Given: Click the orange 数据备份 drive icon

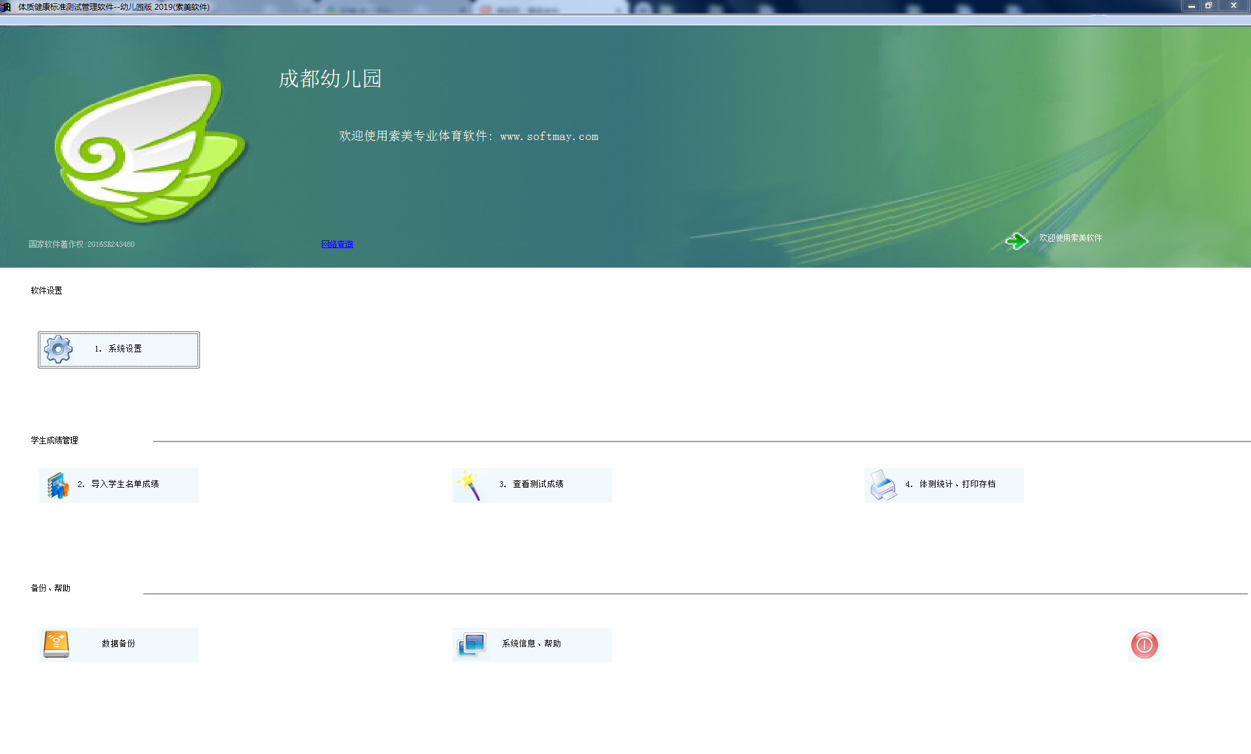Looking at the screenshot, I should 56,645.
